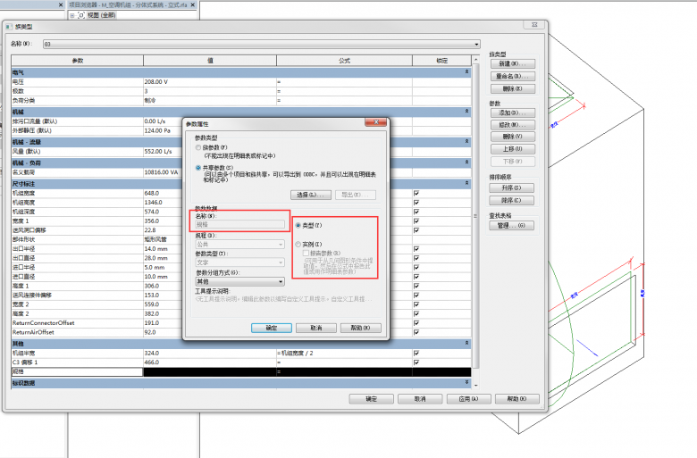
Task: Open the 参数分组方式 dropdown showing 其他
Action: click(239, 282)
